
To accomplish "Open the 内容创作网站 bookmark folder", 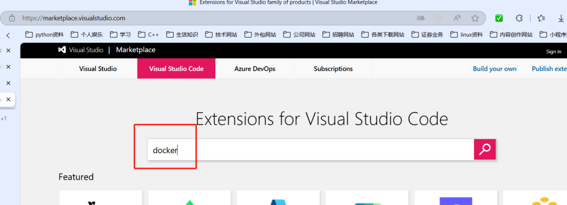I will click(511, 35).
